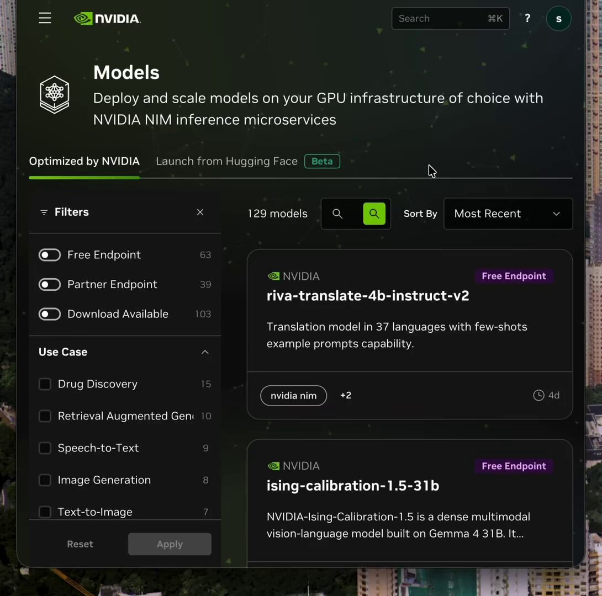Click the Models page heading
The image size is (602, 596).
point(126,72)
